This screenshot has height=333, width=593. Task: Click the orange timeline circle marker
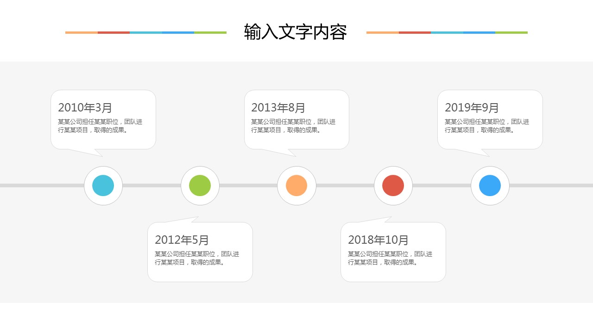pyautogui.click(x=296, y=185)
